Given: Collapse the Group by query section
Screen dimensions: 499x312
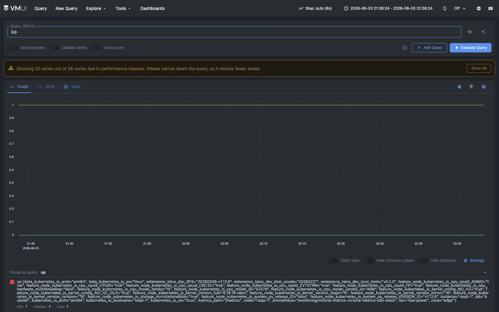Looking at the screenshot, I should tap(485, 273).
